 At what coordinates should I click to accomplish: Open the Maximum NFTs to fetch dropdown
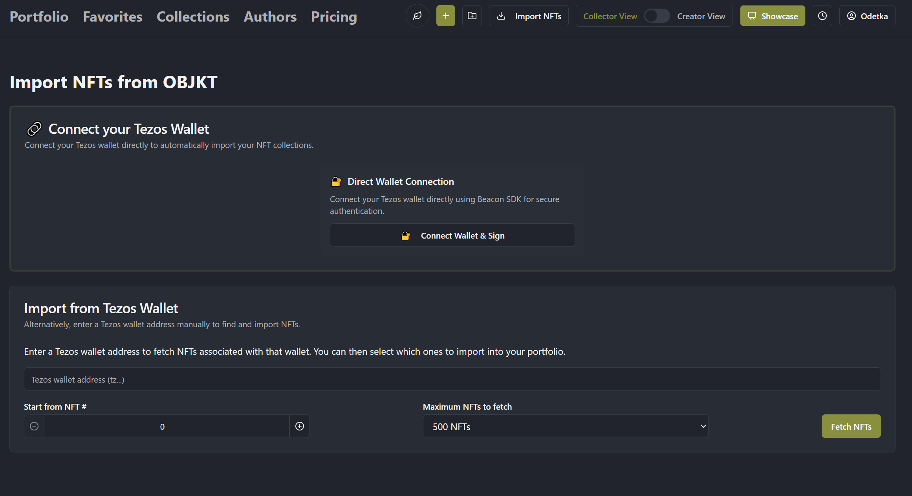pyautogui.click(x=566, y=427)
